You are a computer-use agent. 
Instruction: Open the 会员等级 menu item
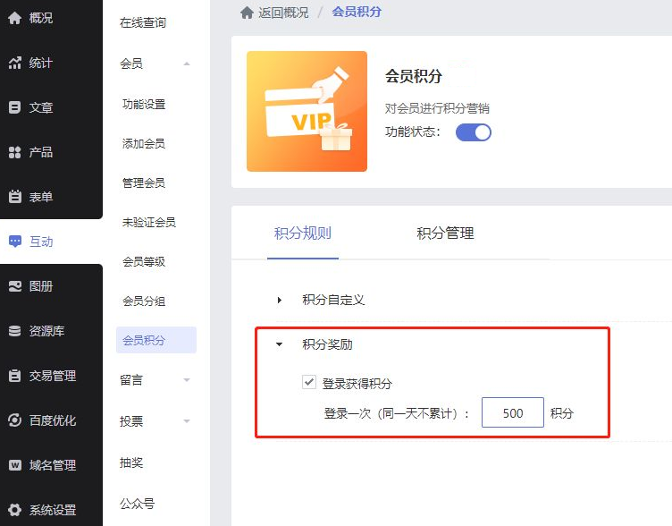(144, 262)
